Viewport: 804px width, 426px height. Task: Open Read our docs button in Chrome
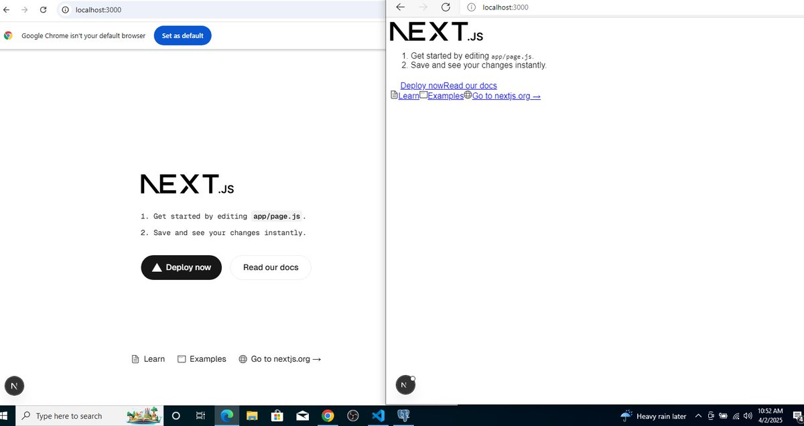[x=271, y=267]
